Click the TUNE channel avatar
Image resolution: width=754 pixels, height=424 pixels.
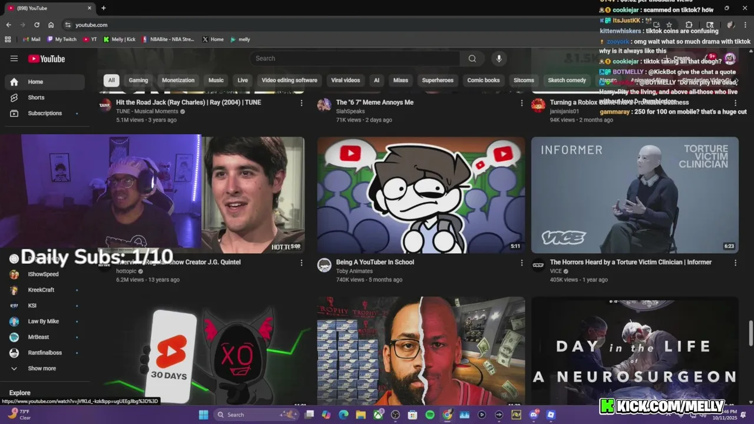(105, 105)
